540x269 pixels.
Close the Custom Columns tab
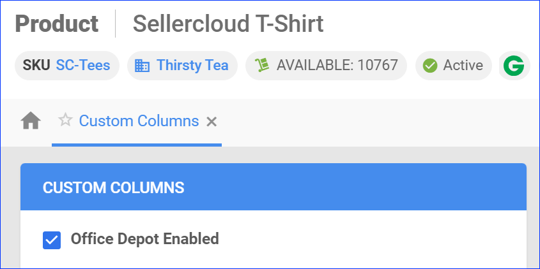click(212, 121)
